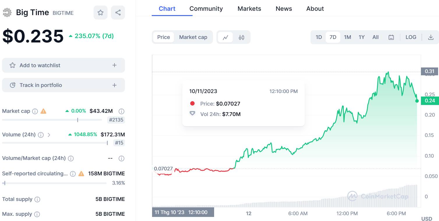Select the Price chart toggle
This screenshot has height=221, width=439.
click(163, 37)
